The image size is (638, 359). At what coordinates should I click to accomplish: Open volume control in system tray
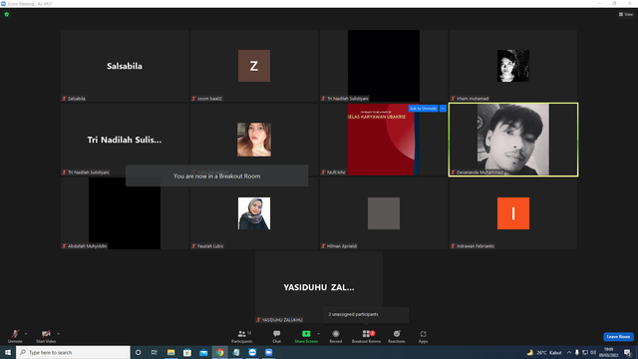tap(593, 352)
